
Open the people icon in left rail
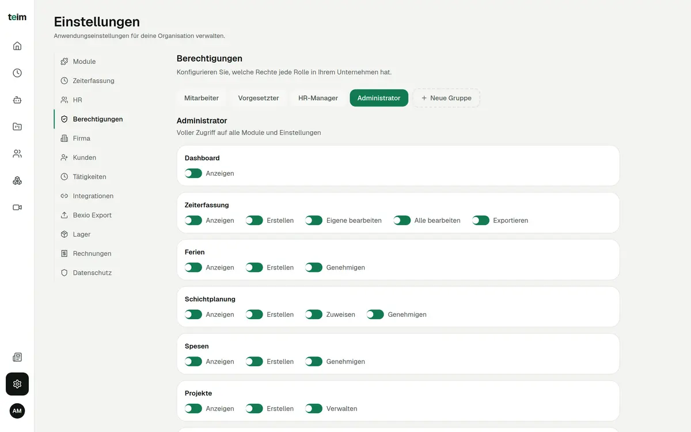pyautogui.click(x=17, y=154)
